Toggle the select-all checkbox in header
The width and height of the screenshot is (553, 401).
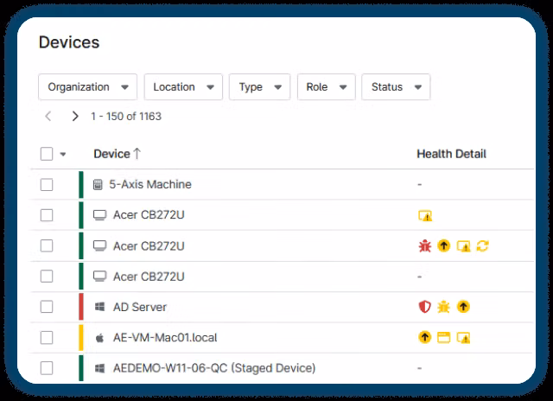[47, 155]
